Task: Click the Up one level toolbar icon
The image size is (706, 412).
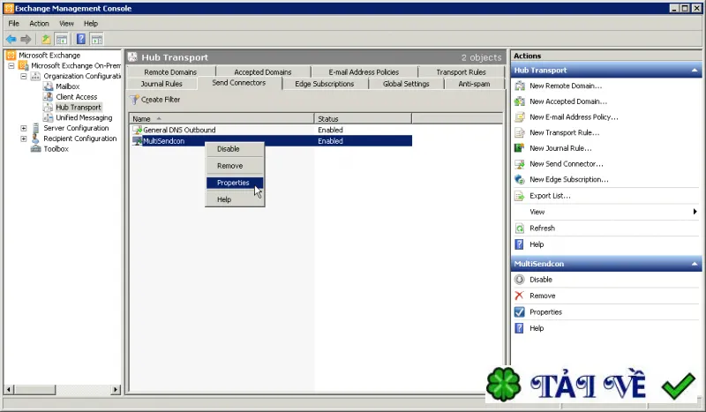Action: pyautogui.click(x=46, y=39)
